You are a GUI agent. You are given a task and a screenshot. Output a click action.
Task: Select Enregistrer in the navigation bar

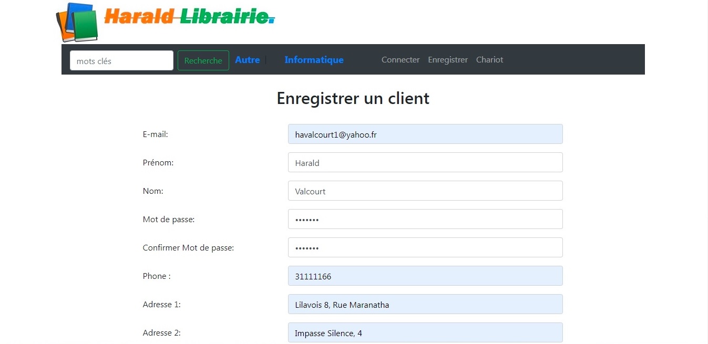448,60
